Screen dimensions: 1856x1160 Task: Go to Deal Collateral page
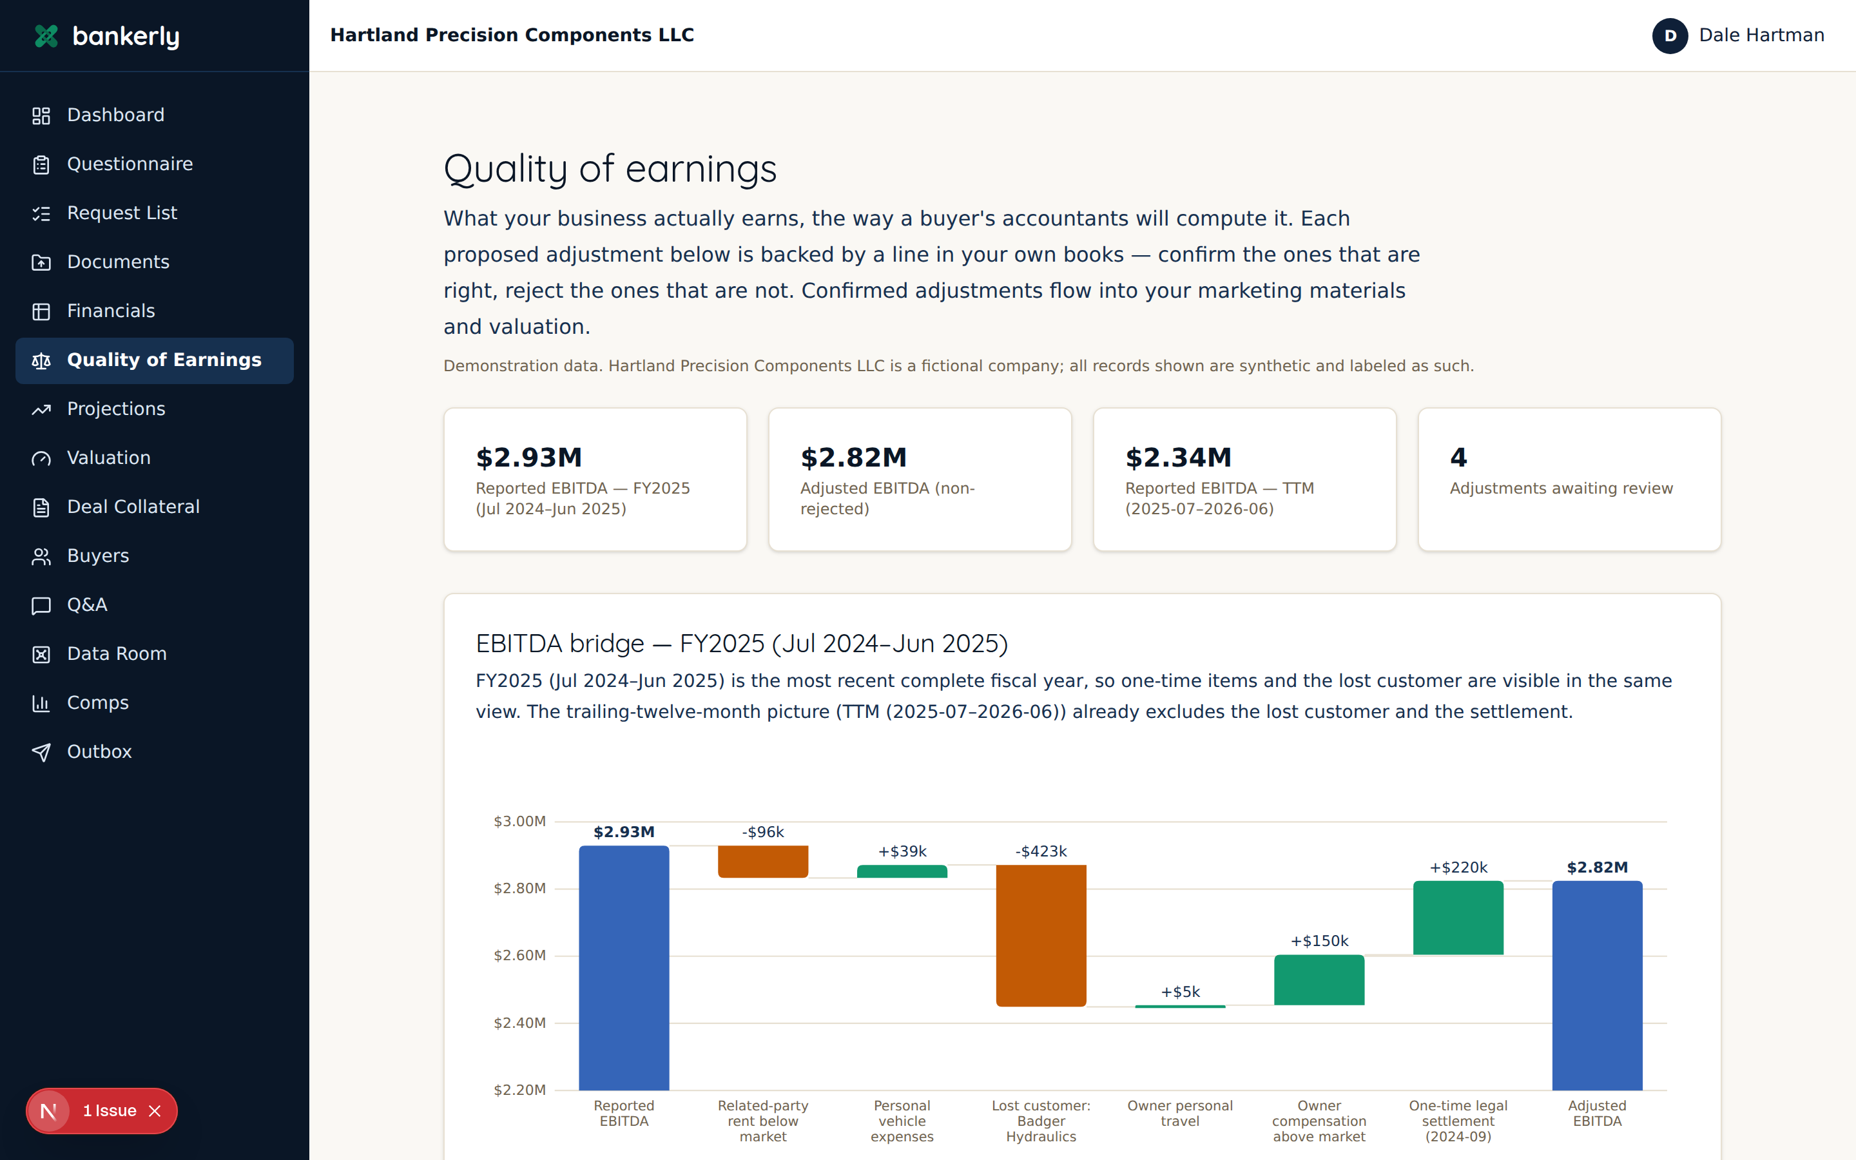tap(154, 507)
